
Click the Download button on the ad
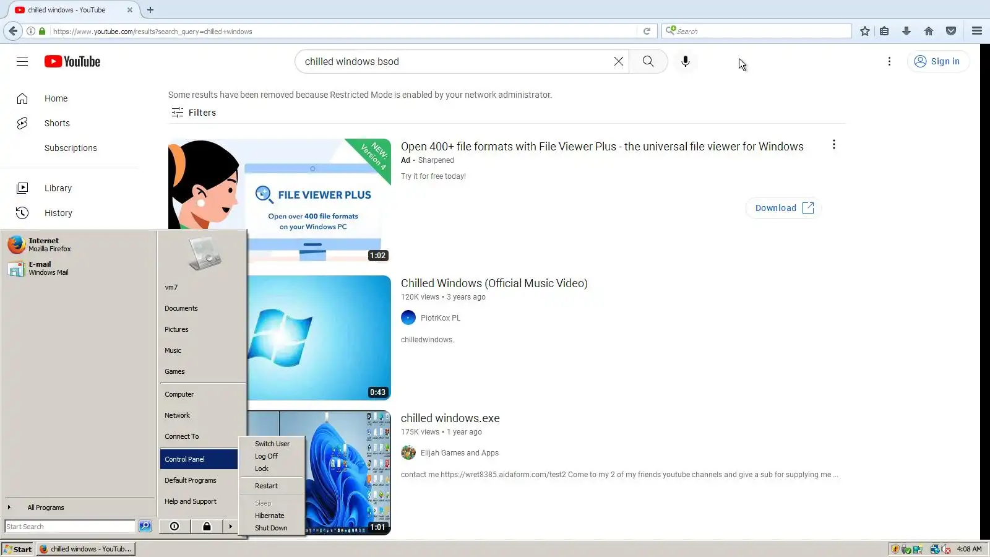pyautogui.click(x=784, y=208)
